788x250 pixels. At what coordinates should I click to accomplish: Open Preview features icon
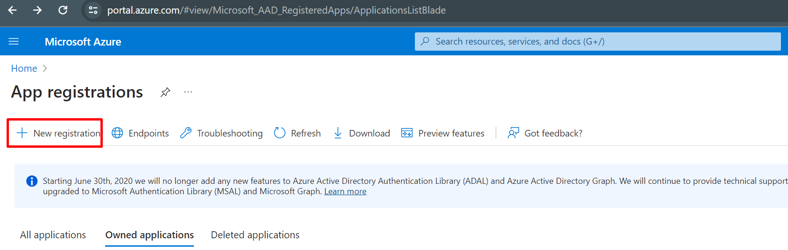407,133
